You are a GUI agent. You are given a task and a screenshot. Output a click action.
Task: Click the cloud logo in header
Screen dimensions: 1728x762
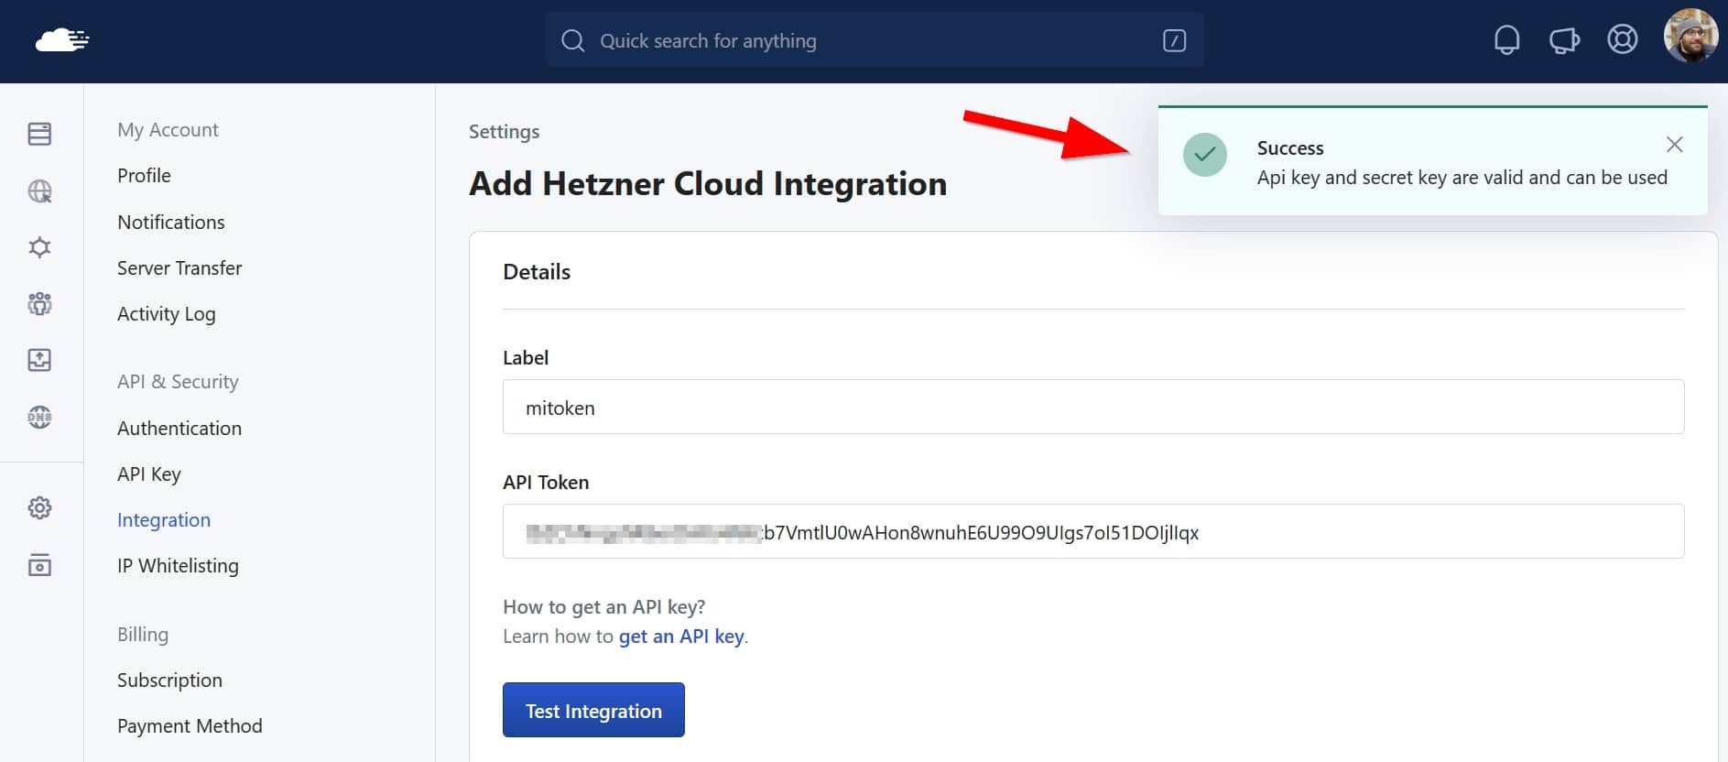point(62,40)
